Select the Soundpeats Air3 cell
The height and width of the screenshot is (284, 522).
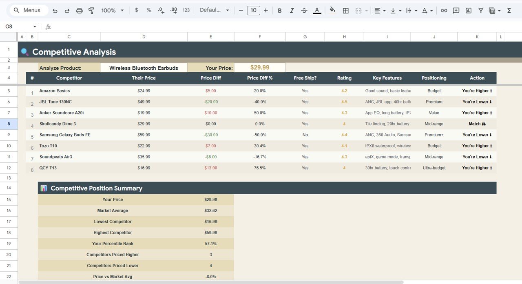point(69,157)
